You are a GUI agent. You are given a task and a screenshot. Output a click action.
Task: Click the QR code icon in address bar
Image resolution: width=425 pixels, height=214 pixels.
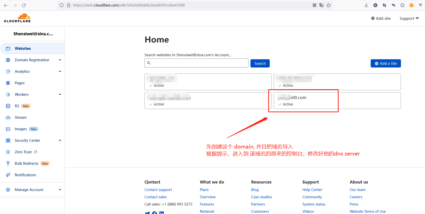pyautogui.click(x=315, y=5)
